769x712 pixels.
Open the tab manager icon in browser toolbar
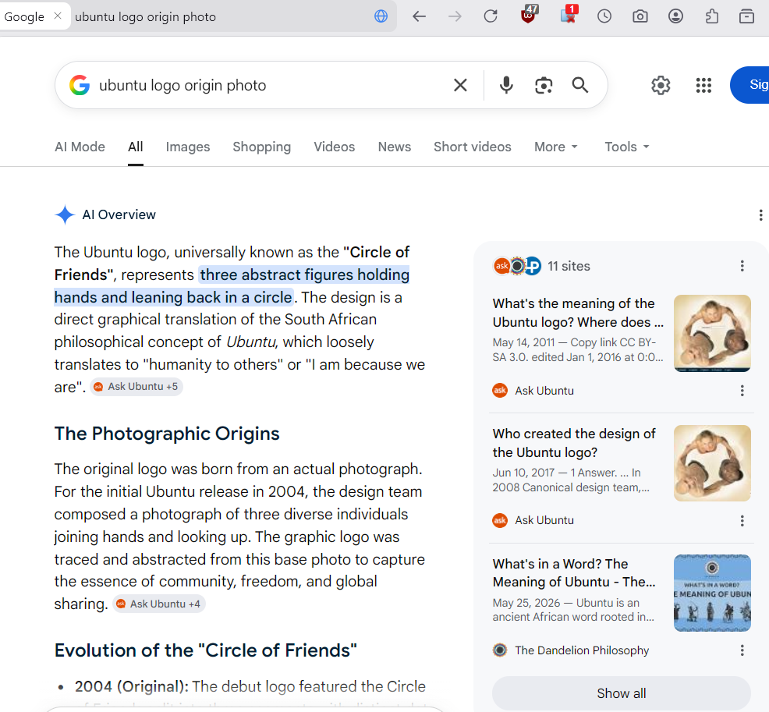click(x=746, y=16)
